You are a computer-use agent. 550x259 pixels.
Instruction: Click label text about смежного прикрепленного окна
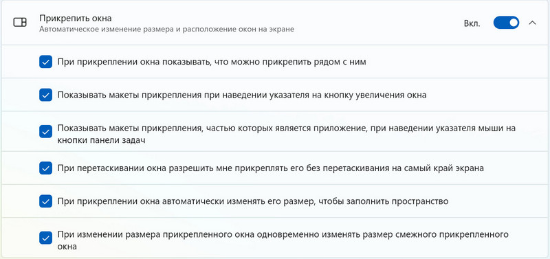click(283, 240)
